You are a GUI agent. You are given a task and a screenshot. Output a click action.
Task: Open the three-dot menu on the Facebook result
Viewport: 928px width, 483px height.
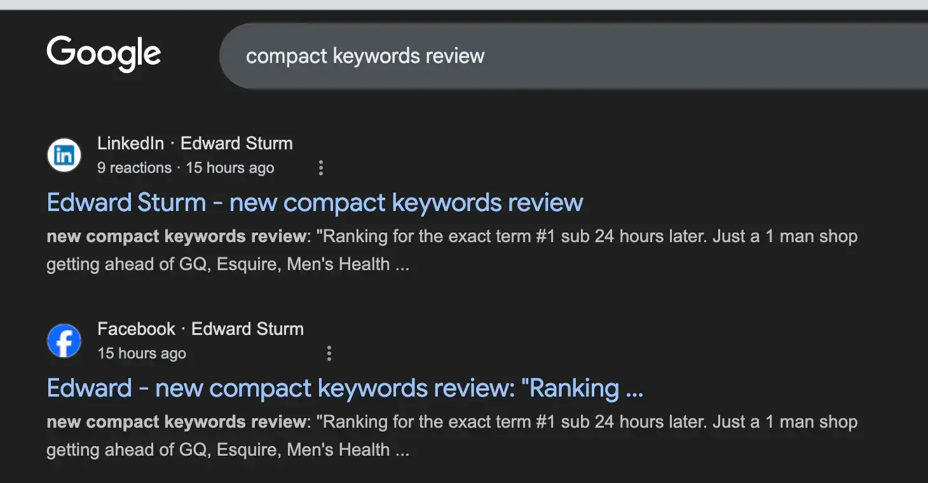pos(329,353)
